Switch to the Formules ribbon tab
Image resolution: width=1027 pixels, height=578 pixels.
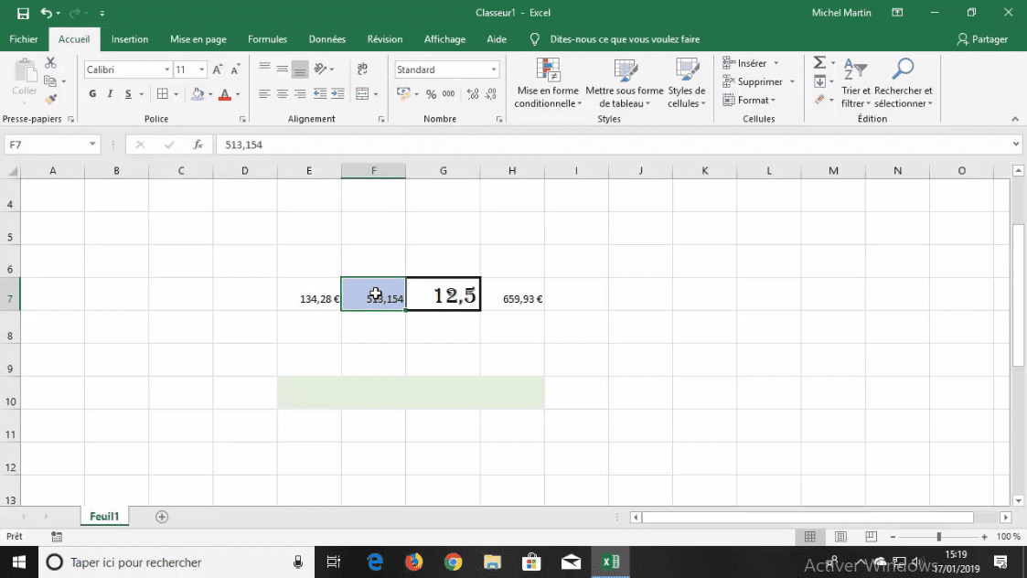tap(267, 39)
